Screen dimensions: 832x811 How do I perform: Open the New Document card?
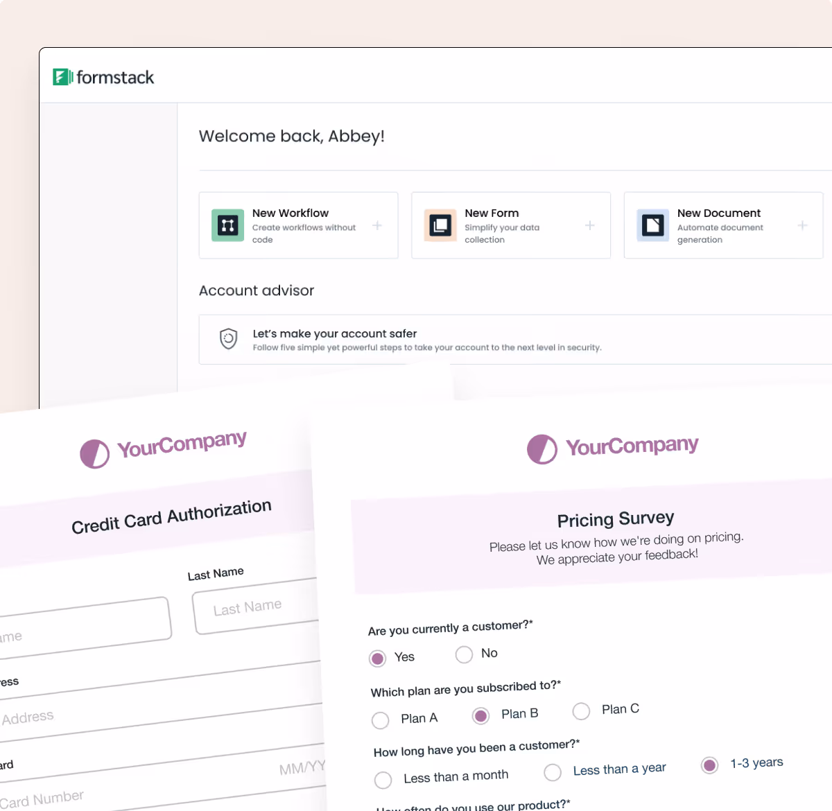click(x=724, y=225)
